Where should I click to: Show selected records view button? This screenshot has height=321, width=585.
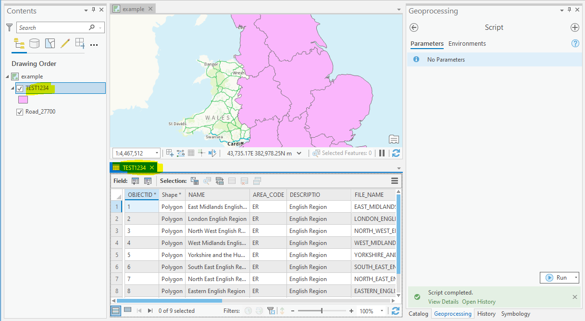(x=127, y=310)
